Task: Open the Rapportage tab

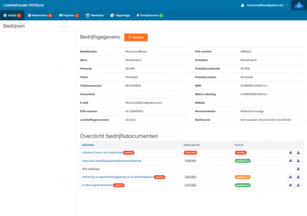Action: tap(120, 15)
